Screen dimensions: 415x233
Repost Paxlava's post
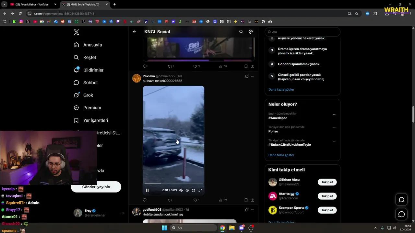(x=170, y=200)
